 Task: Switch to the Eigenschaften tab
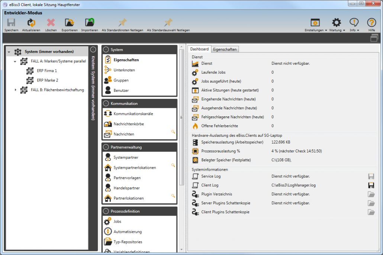(x=225, y=49)
